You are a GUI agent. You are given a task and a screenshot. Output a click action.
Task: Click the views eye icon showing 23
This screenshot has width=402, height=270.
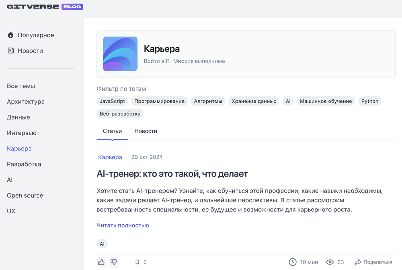[x=330, y=262]
